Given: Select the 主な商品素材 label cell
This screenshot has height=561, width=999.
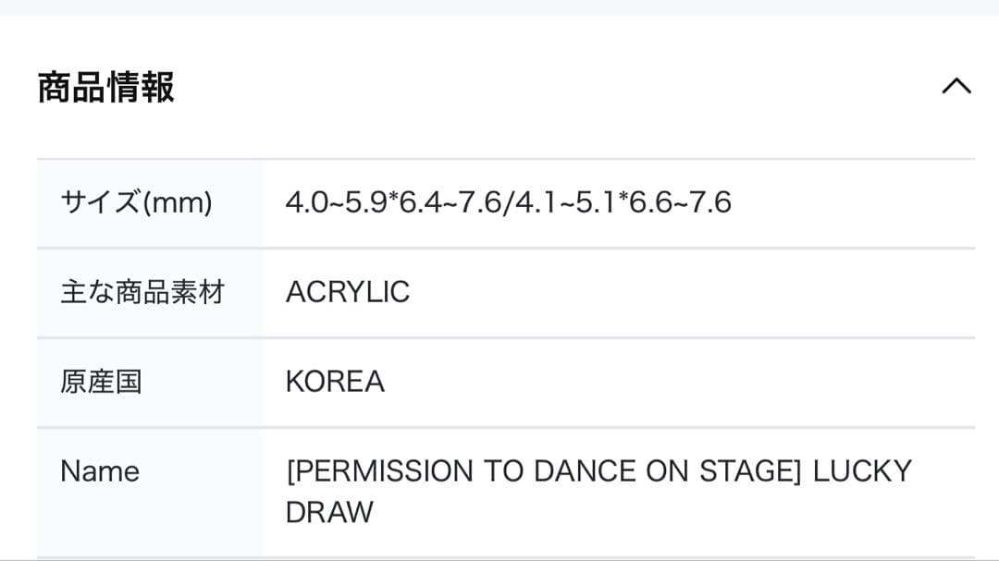Looking at the screenshot, I should [x=142, y=292].
